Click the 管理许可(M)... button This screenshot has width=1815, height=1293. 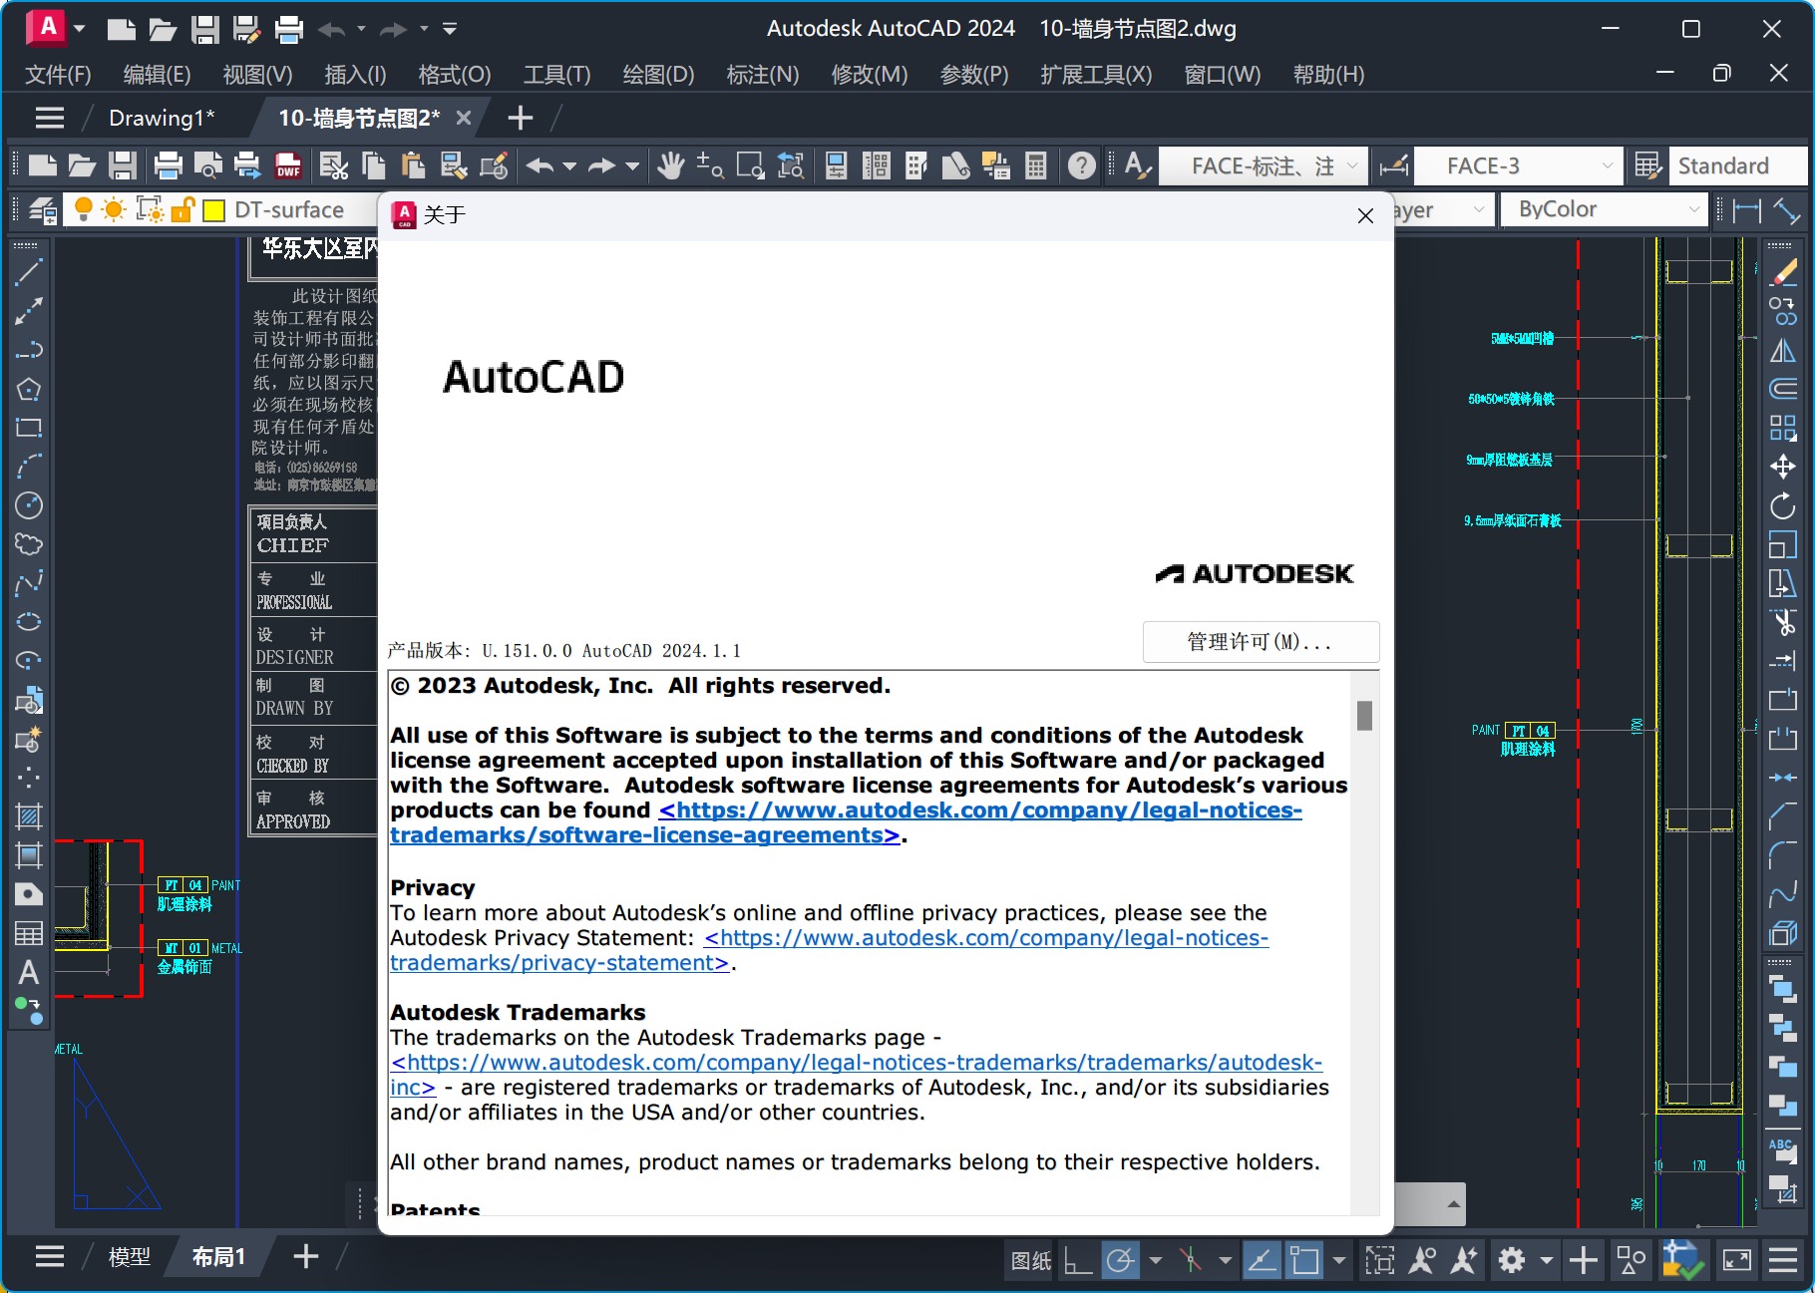point(1261,642)
